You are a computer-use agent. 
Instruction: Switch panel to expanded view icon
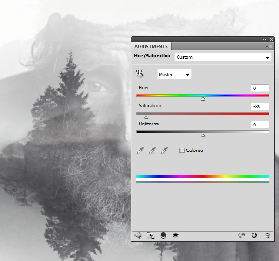150,235
